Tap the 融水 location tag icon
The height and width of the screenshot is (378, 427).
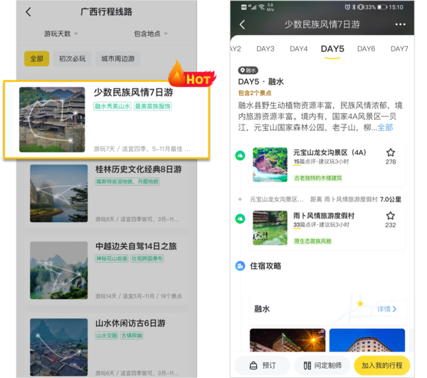243,70
